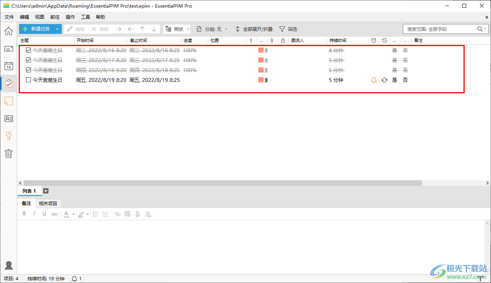Open the Mail module in sidebar
The height and width of the screenshot is (283, 491).
8,49
